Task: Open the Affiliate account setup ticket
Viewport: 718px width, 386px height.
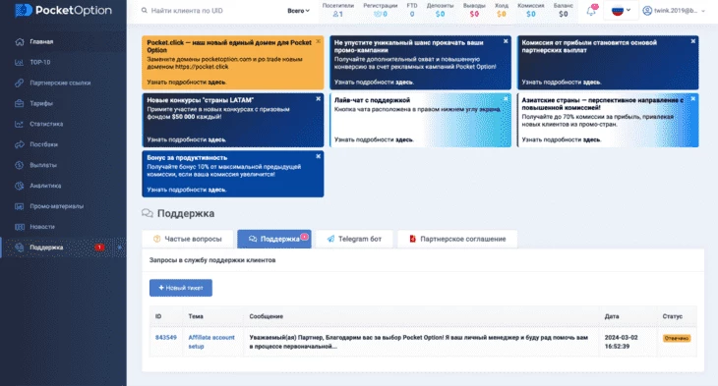Action: click(211, 342)
